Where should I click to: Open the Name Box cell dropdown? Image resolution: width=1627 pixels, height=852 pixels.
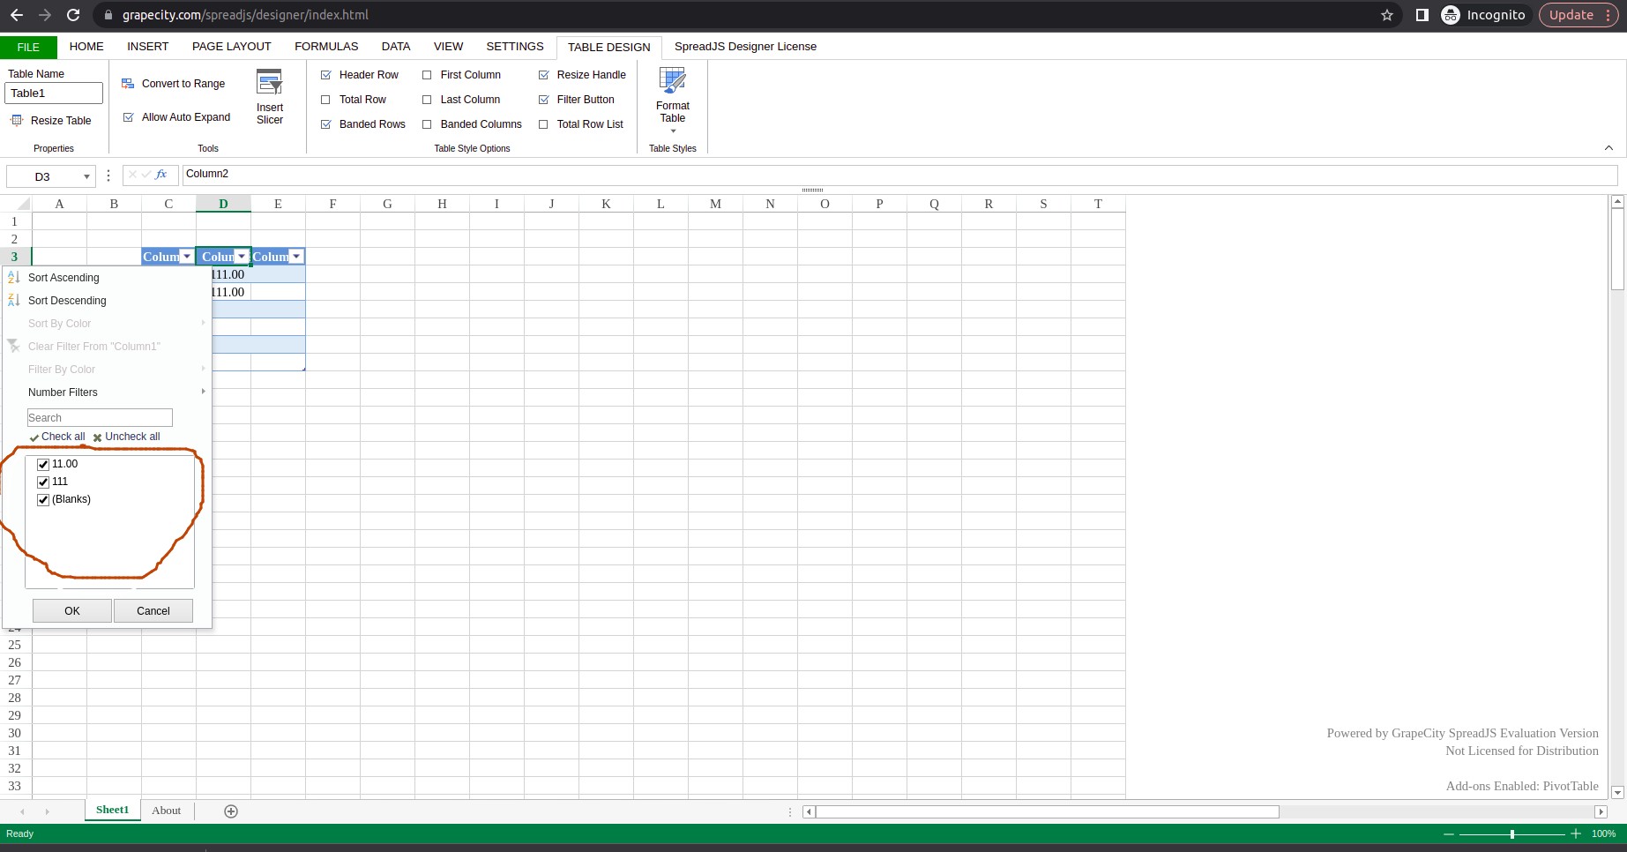(86, 176)
